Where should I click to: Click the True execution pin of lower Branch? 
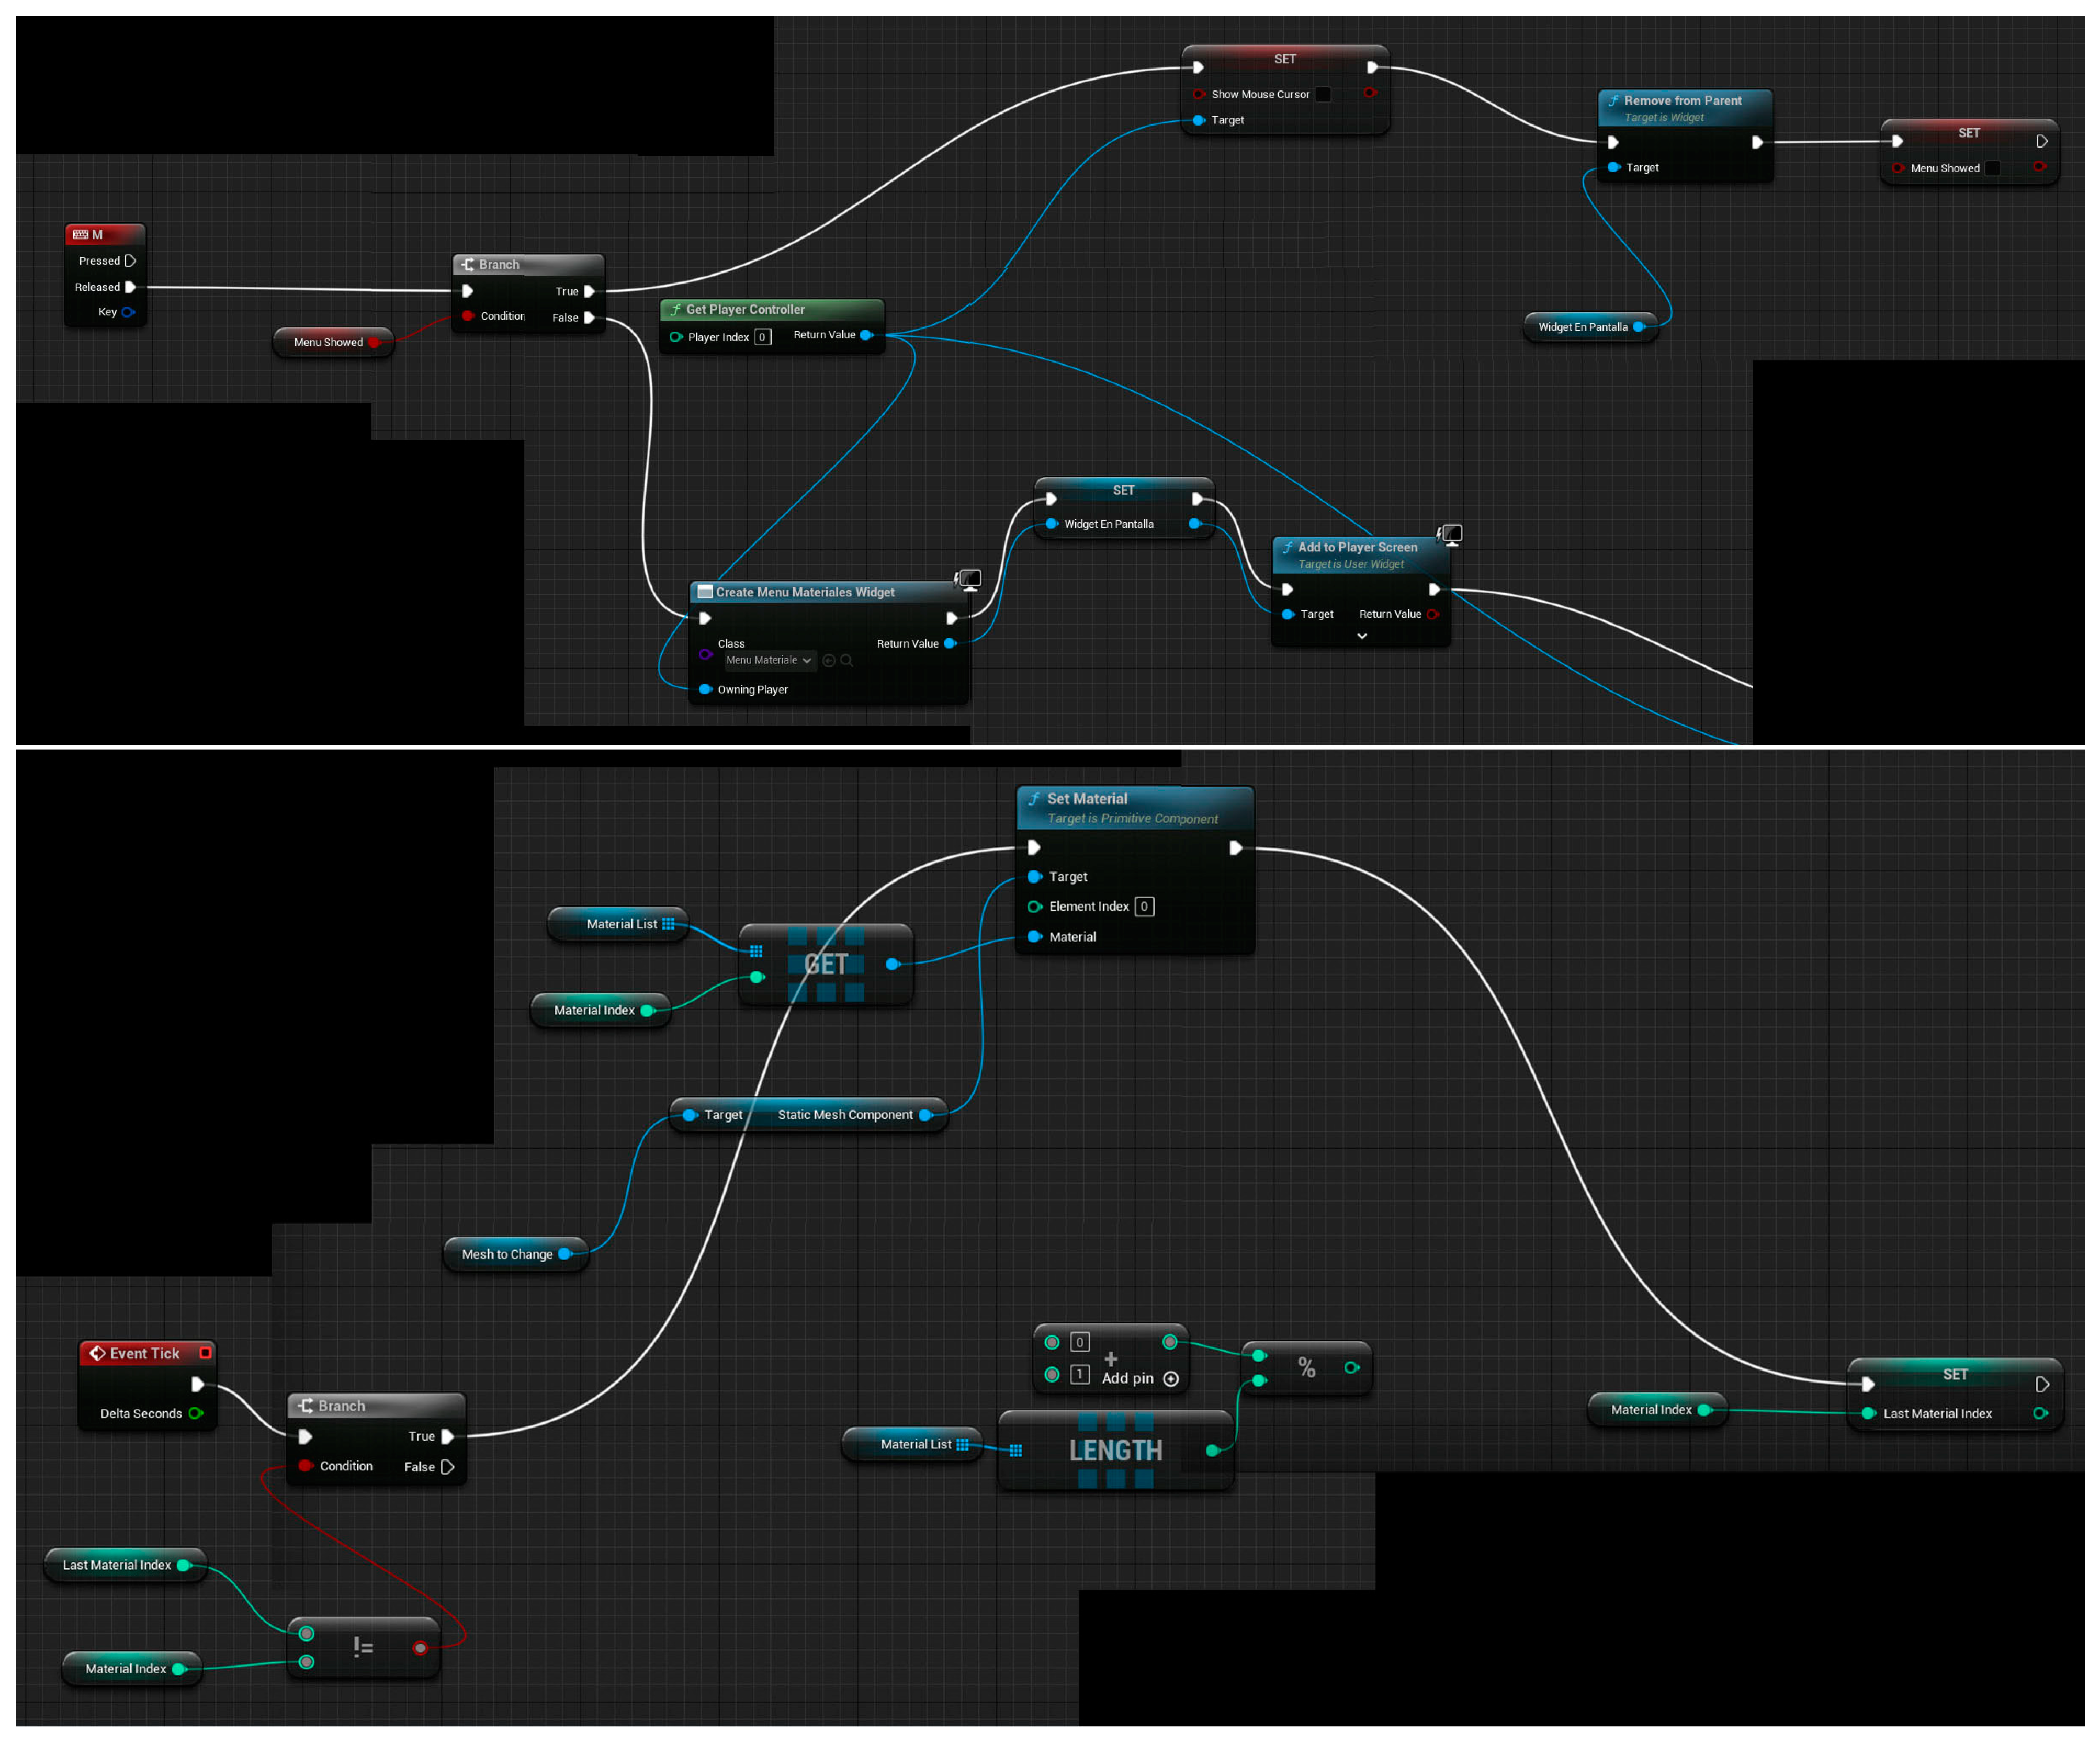(x=448, y=1437)
